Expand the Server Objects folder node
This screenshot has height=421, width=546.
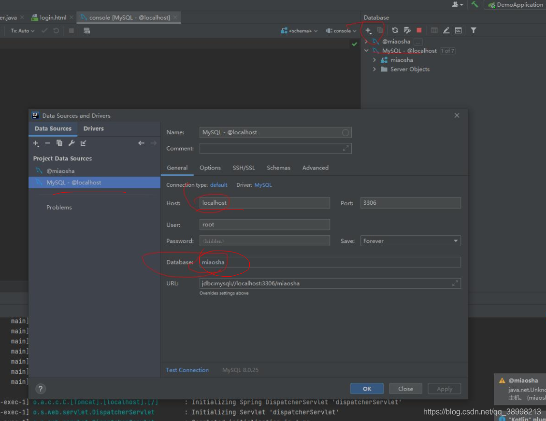pos(374,69)
